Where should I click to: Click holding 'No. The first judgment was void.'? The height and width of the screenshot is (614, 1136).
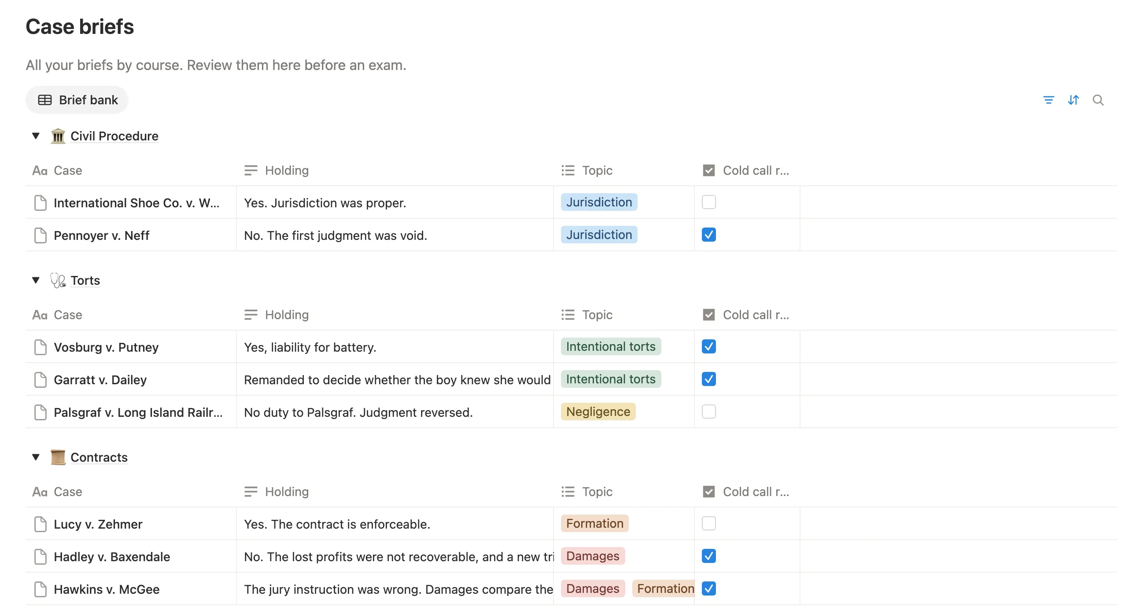[x=336, y=235]
